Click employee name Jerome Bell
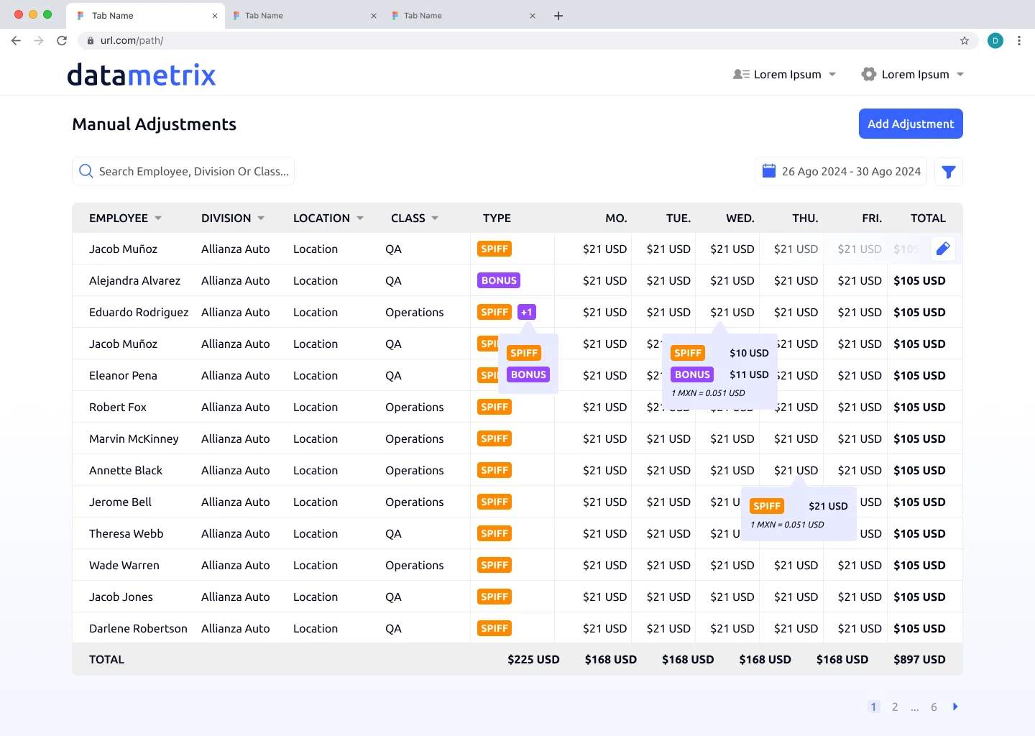1035x736 pixels. tap(120, 502)
